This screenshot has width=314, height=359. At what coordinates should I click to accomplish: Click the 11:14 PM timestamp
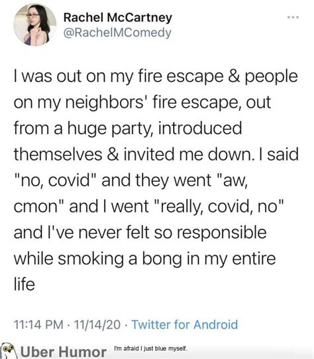(x=38, y=325)
